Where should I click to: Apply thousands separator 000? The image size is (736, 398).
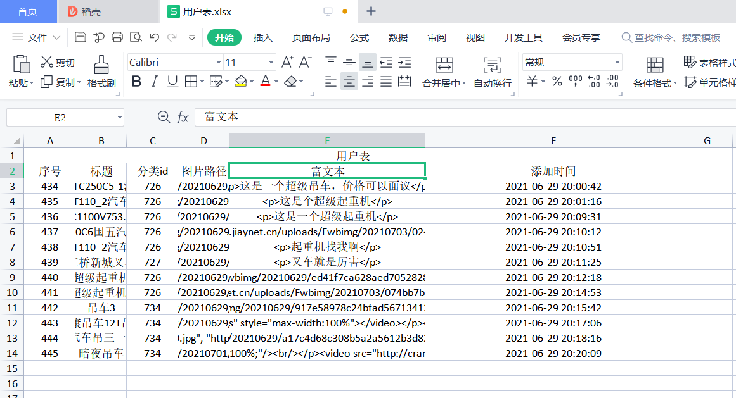point(576,82)
